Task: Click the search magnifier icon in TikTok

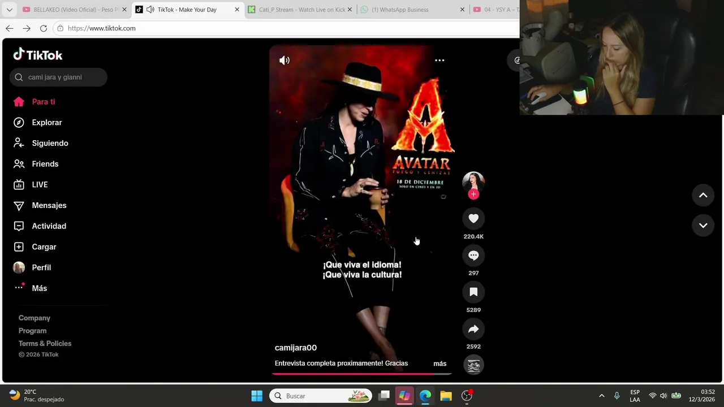Action: click(x=19, y=77)
